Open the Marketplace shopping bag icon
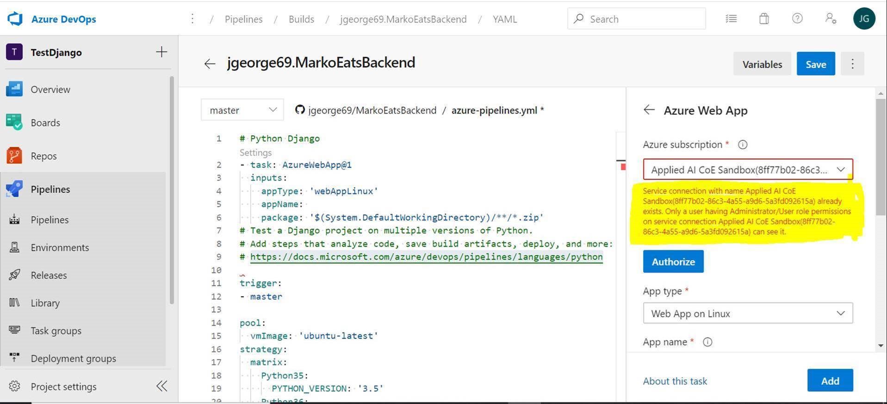 click(x=764, y=19)
